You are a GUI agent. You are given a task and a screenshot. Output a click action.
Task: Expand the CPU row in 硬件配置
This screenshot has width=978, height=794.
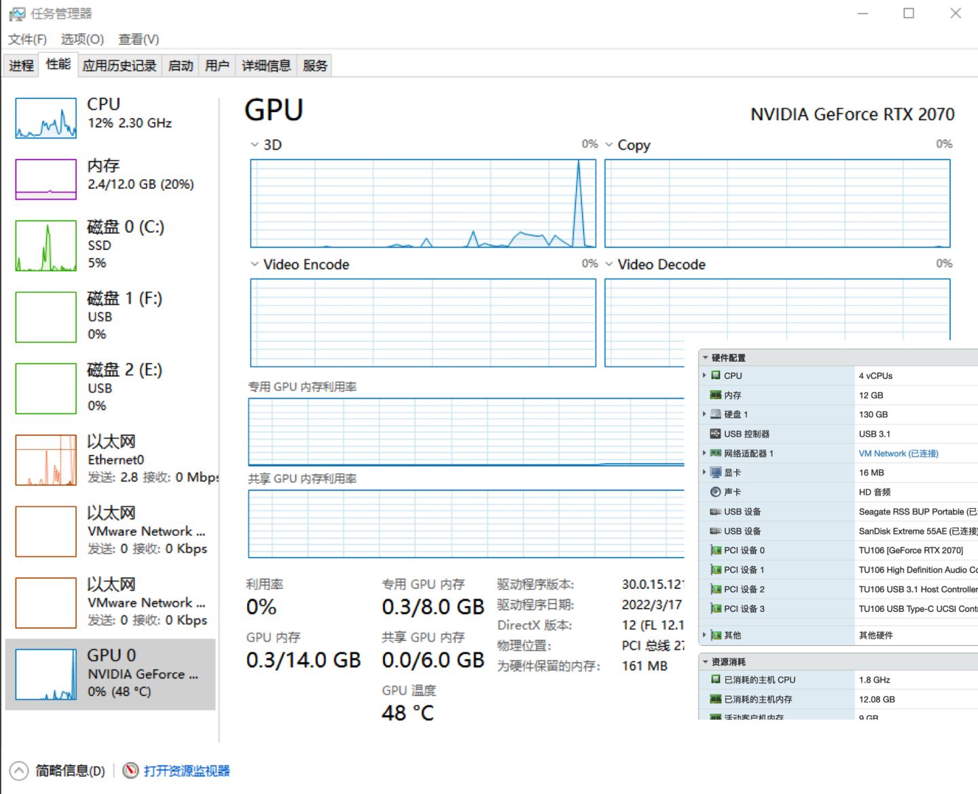704,375
